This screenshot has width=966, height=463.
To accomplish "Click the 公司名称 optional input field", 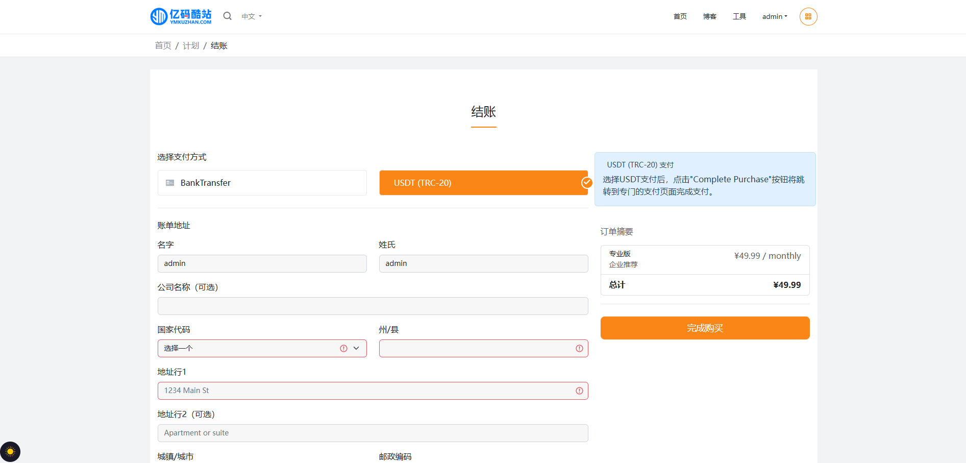I will [373, 305].
